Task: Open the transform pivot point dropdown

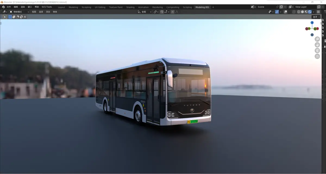Action: click(x=156, y=12)
